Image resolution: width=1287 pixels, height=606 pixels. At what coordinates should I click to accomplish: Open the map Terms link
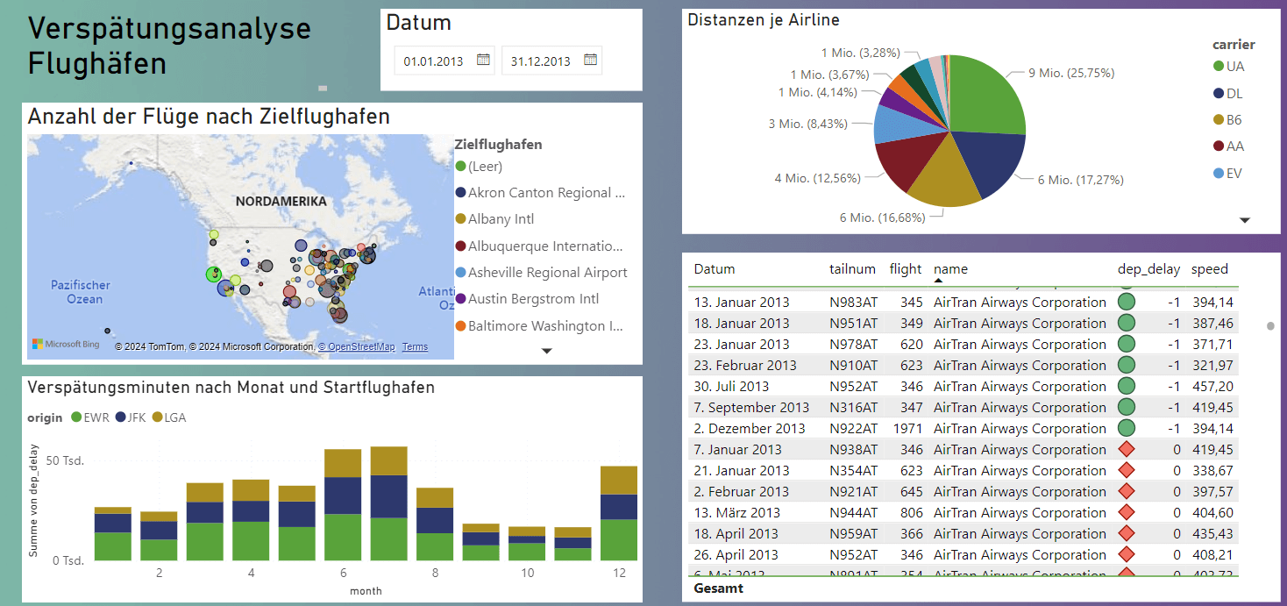pyautogui.click(x=416, y=347)
